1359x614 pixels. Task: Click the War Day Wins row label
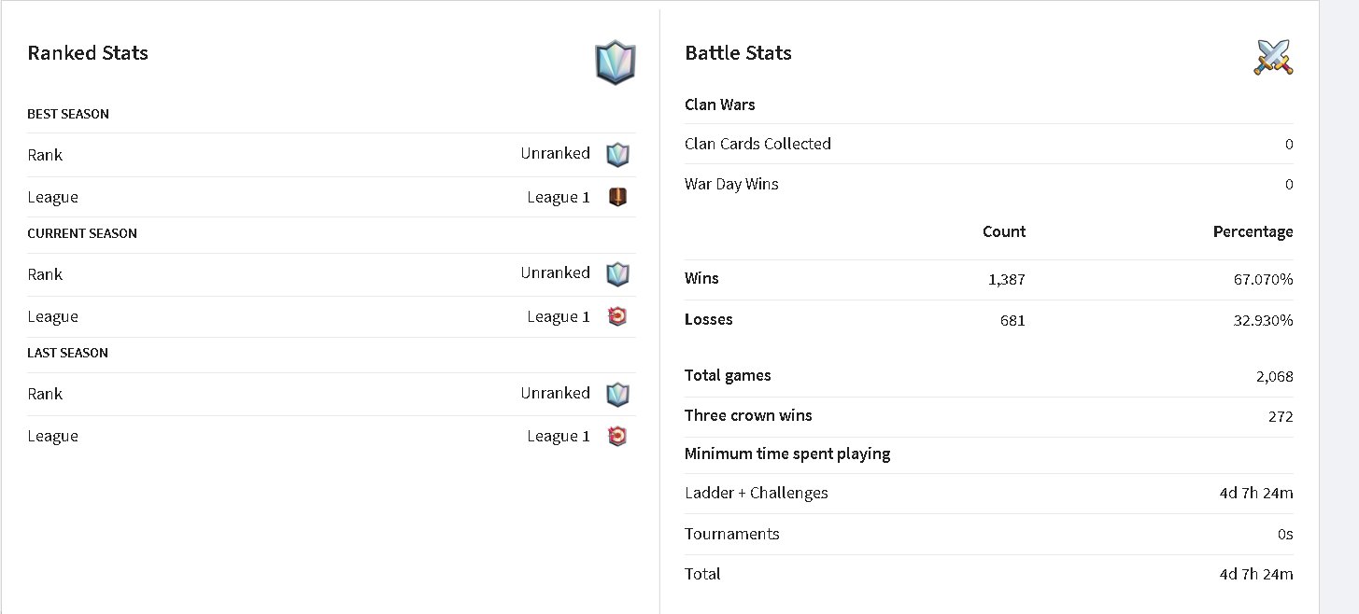click(x=731, y=184)
